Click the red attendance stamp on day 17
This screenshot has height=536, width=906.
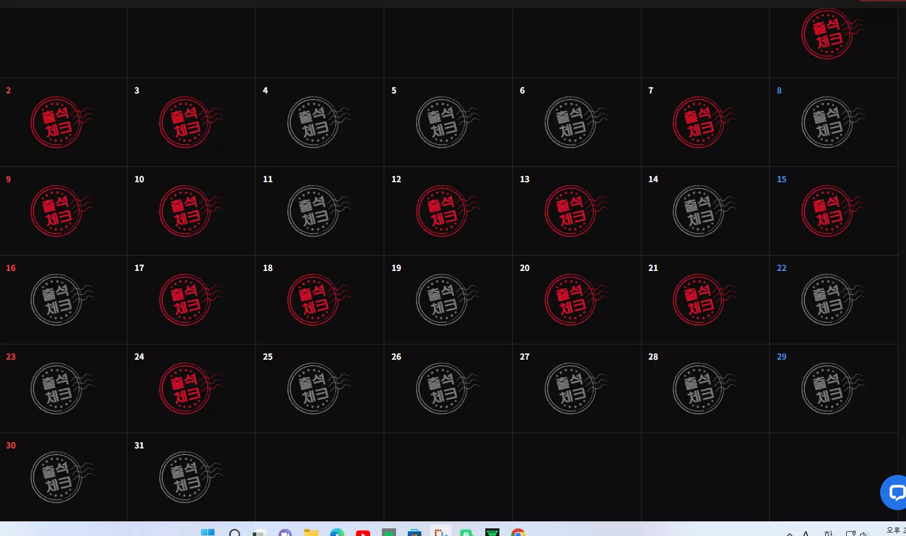190,300
